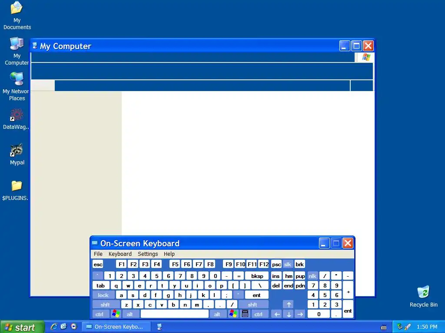This screenshot has height=333, width=445.
Task: Click the letter m key
Action: 197,305
